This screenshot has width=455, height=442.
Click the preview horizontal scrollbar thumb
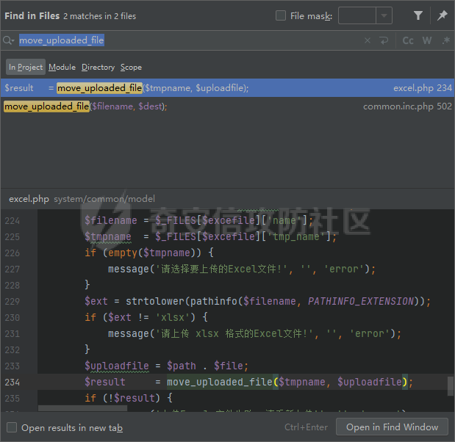click(x=83, y=408)
